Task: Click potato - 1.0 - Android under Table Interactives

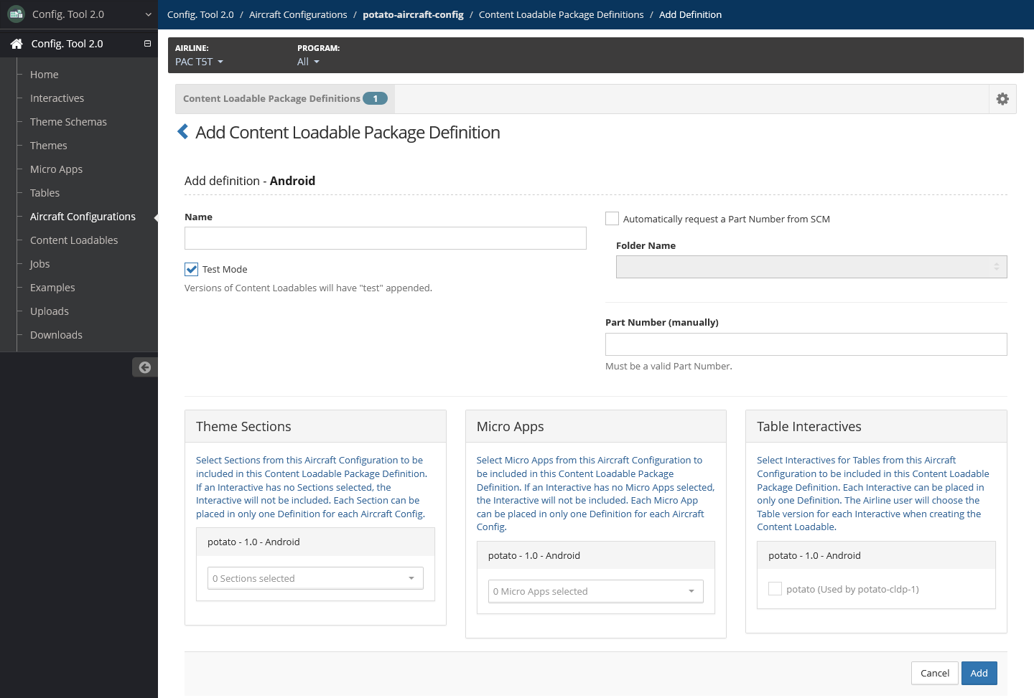Action: click(x=814, y=555)
